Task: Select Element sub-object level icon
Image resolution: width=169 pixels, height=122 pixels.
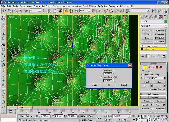Action: pyautogui.click(x=161, y=68)
